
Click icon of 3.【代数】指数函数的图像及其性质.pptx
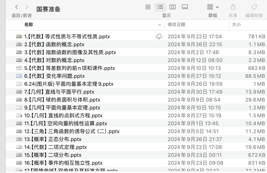click(19, 52)
